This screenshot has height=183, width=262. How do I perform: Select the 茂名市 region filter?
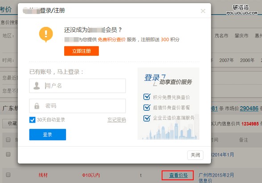point(221,36)
